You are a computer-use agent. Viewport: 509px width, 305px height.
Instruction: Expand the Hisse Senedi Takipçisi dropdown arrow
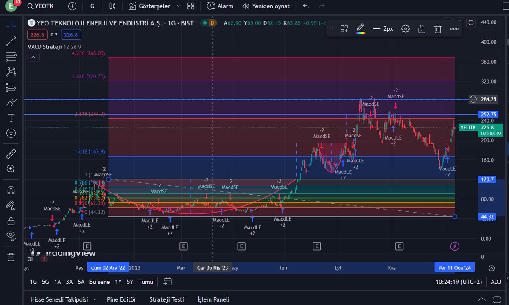(95, 299)
